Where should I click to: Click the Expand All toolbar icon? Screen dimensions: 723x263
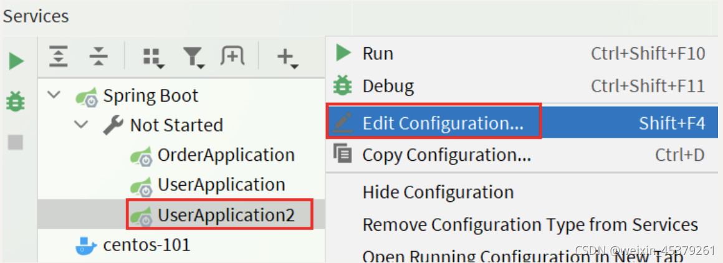[x=59, y=57]
